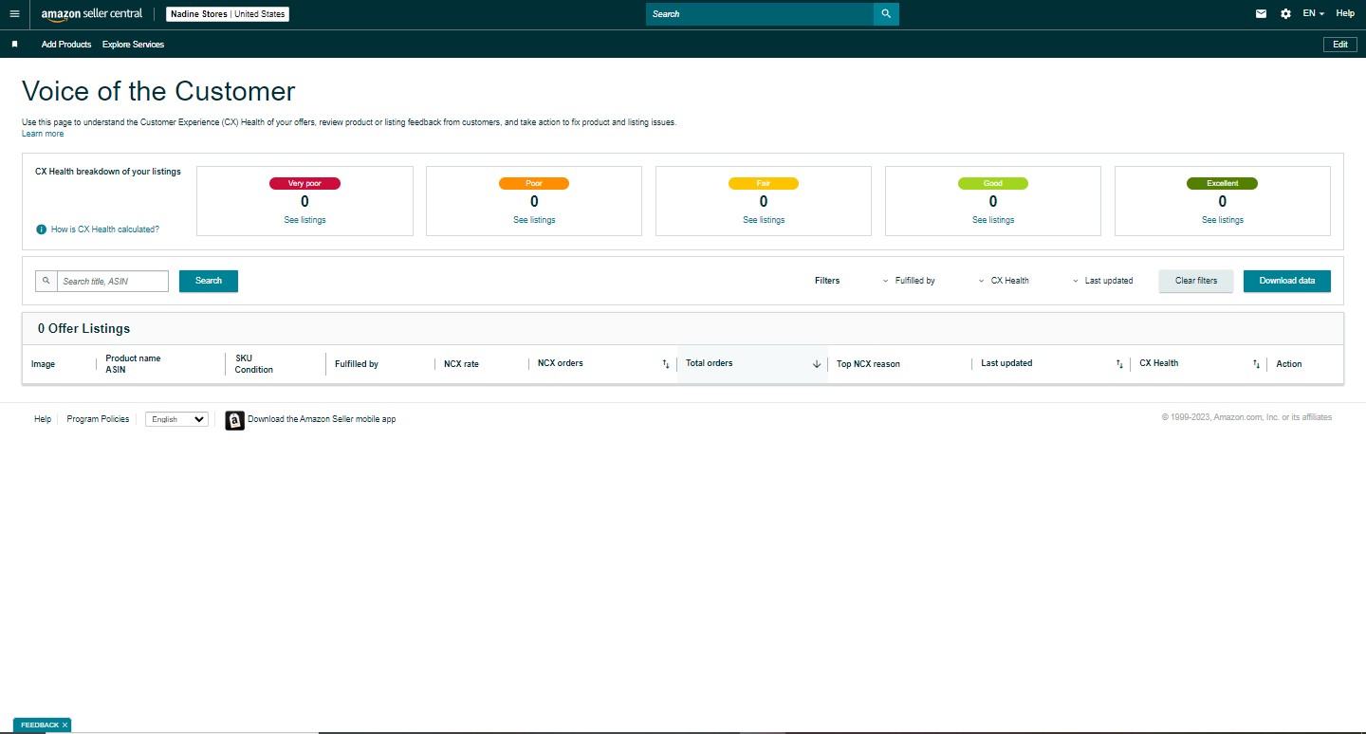Sort by Last updated arrows icon
The height and width of the screenshot is (734, 1366).
click(x=1119, y=364)
